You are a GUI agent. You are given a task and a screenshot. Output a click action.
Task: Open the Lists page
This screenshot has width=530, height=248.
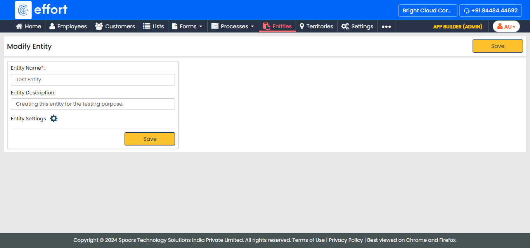153,26
